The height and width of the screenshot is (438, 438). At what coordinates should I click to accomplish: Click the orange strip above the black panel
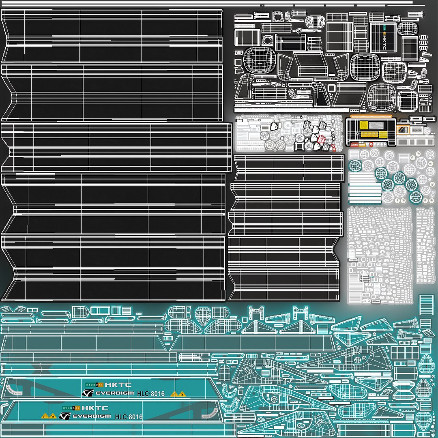click(371, 116)
